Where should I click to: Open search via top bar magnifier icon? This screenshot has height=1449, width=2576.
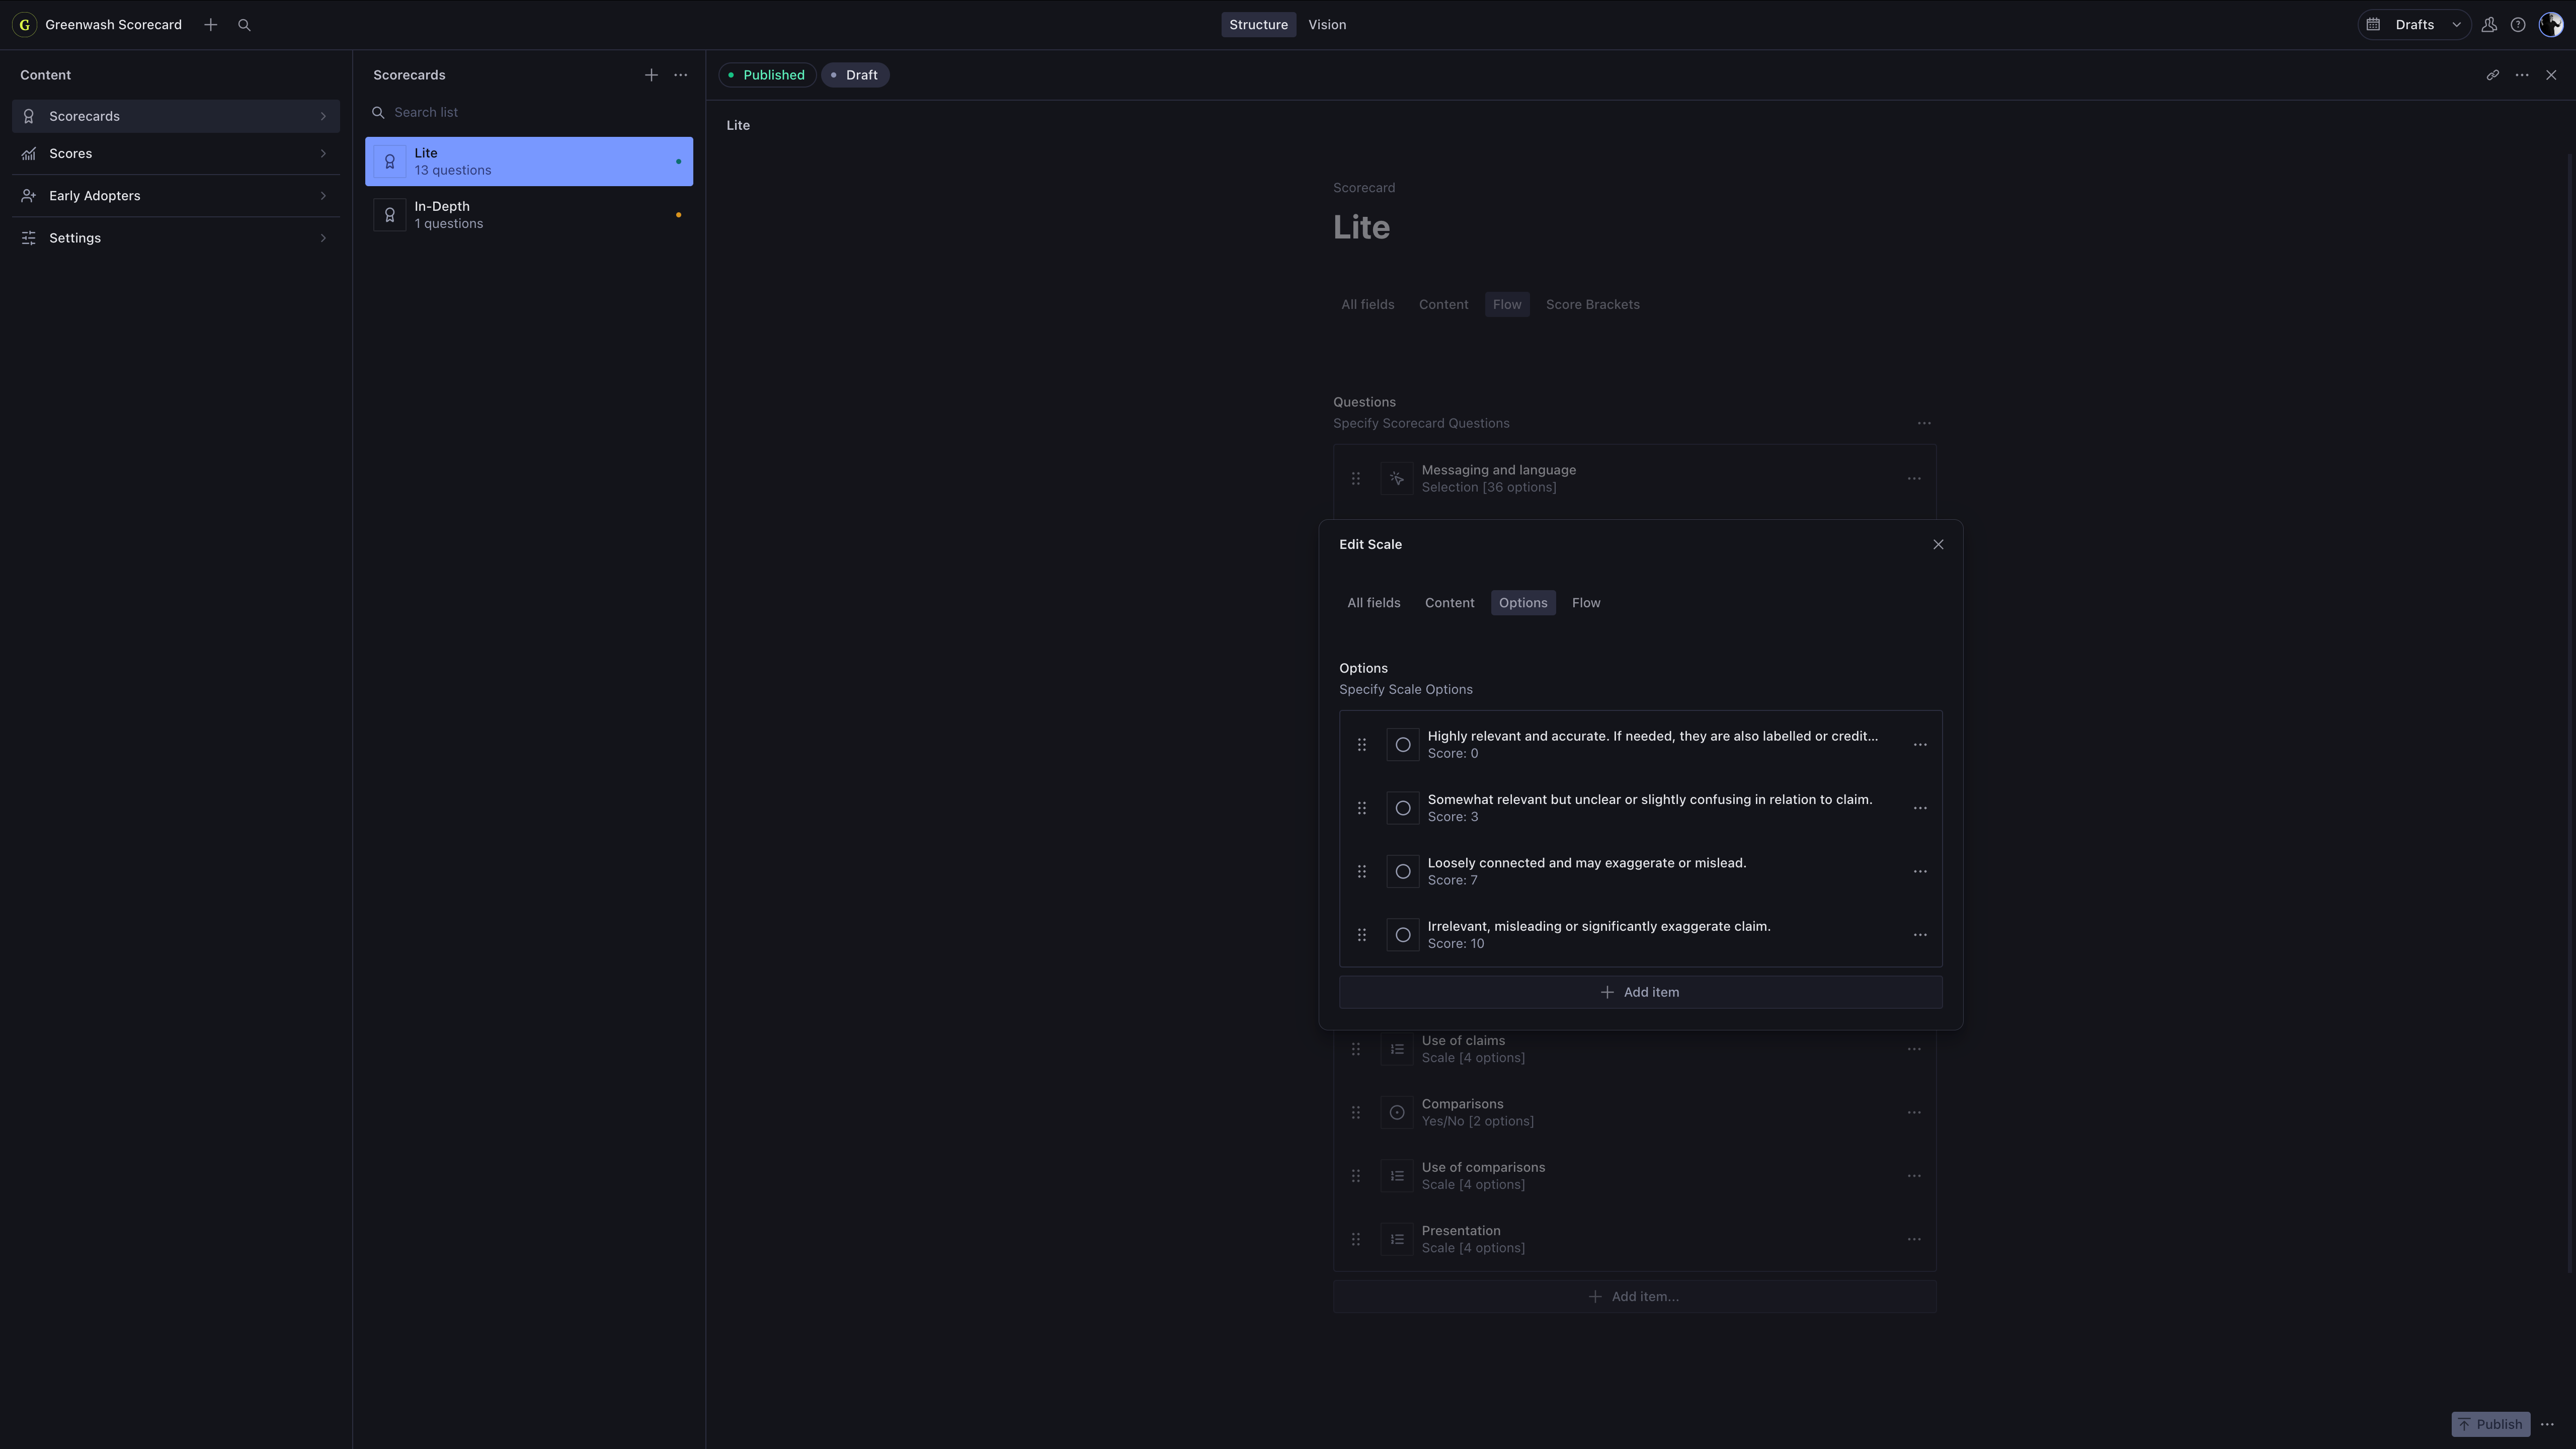pyautogui.click(x=244, y=25)
